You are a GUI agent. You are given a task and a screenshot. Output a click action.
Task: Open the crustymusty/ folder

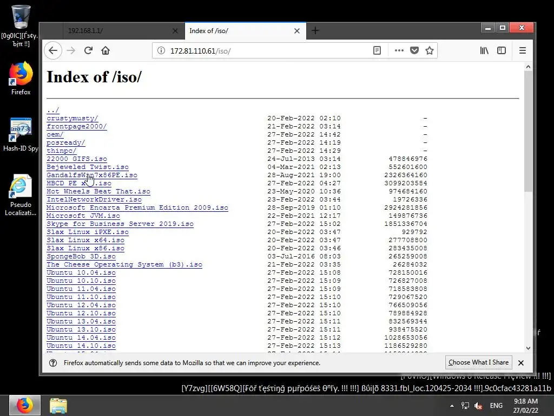point(72,118)
